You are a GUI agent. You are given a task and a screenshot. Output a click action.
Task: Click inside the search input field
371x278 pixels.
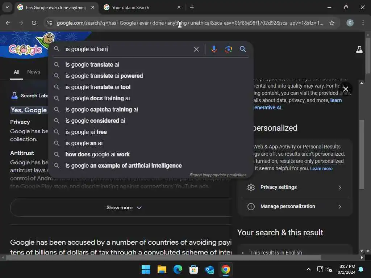click(128, 49)
